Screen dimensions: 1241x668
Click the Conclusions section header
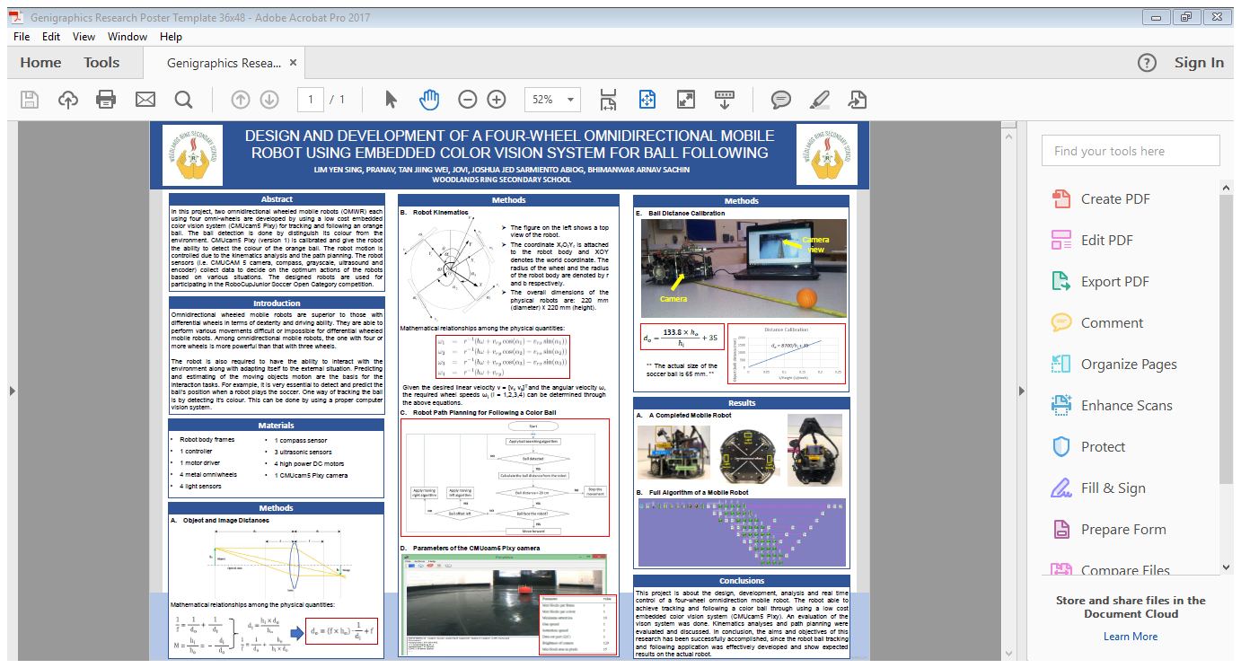coord(742,581)
